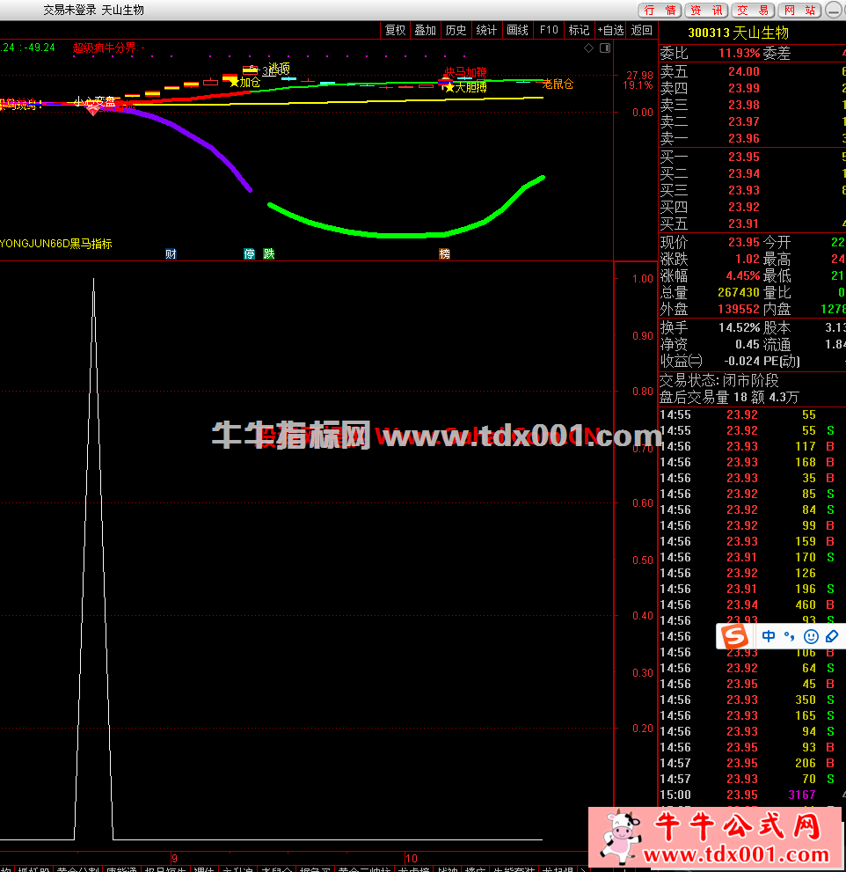Open the toolbox icon on the input bar
846x872 pixels.
832,636
